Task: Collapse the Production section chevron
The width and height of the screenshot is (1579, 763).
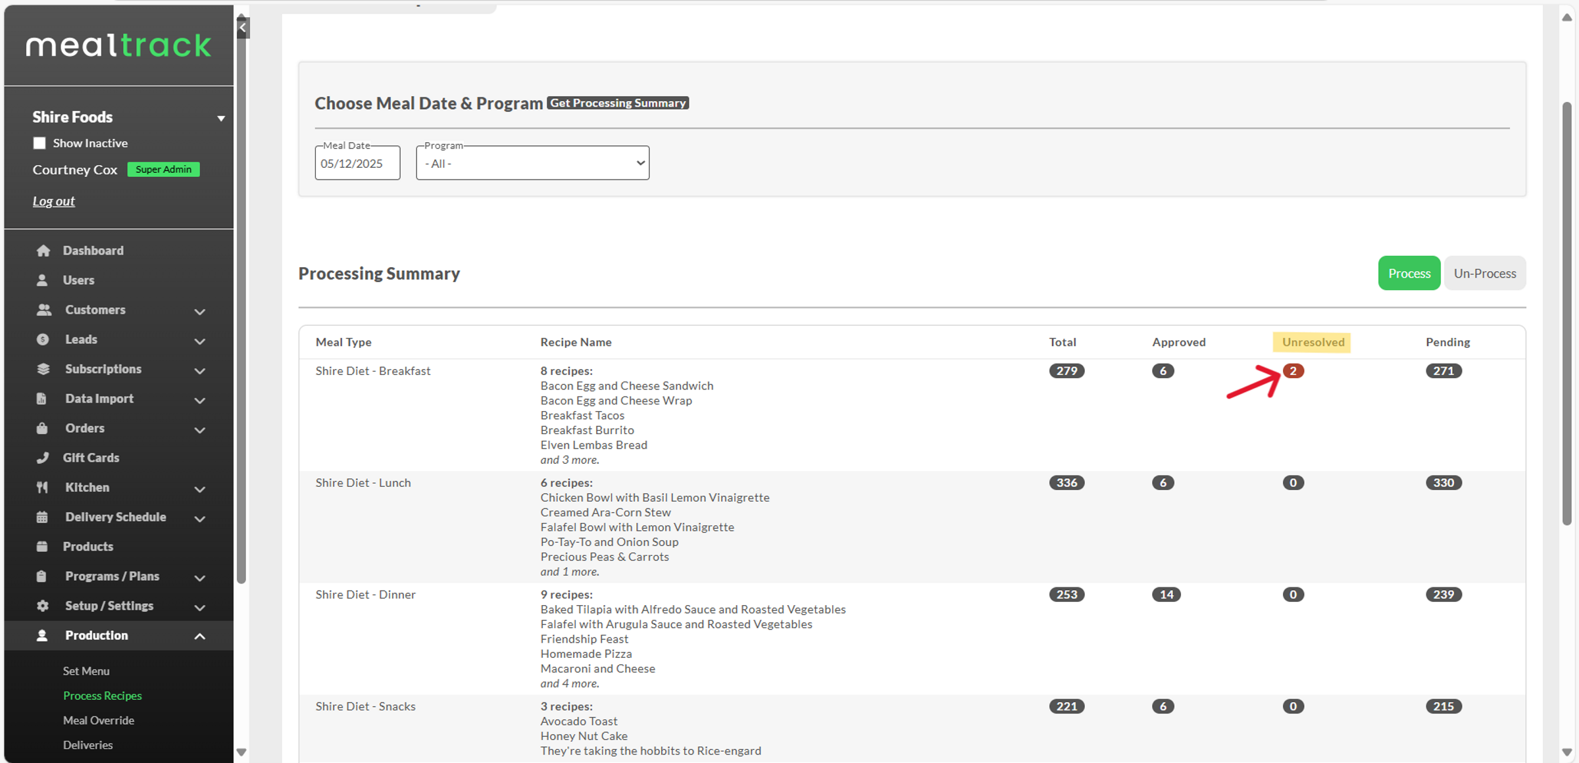Action: coord(200,636)
